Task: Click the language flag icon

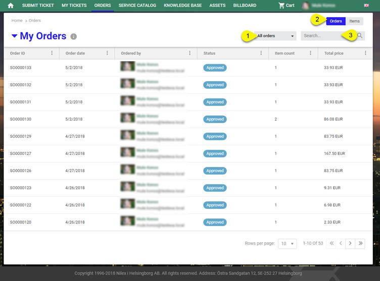Action: [366, 6]
